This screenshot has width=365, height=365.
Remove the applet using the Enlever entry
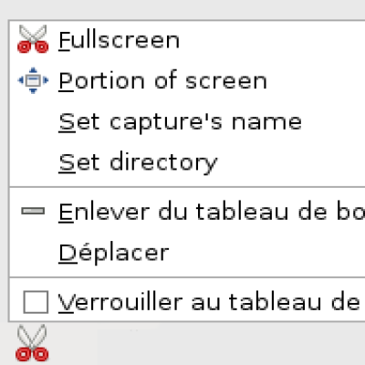[187, 212]
